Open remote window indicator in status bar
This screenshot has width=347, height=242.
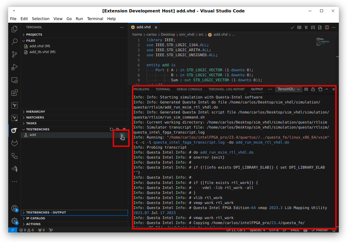point(13,230)
